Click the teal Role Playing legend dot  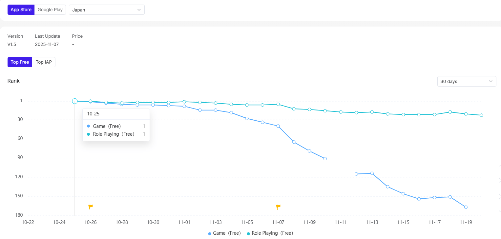click(248, 233)
